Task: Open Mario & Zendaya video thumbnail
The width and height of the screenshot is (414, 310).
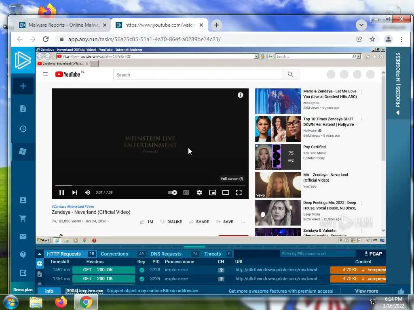Action: pos(278,101)
